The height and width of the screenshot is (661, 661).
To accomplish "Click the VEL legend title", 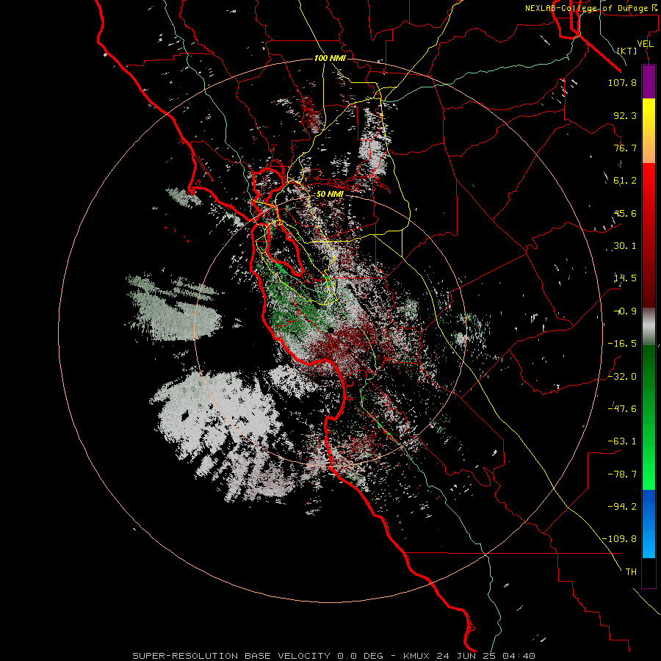I will point(646,44).
